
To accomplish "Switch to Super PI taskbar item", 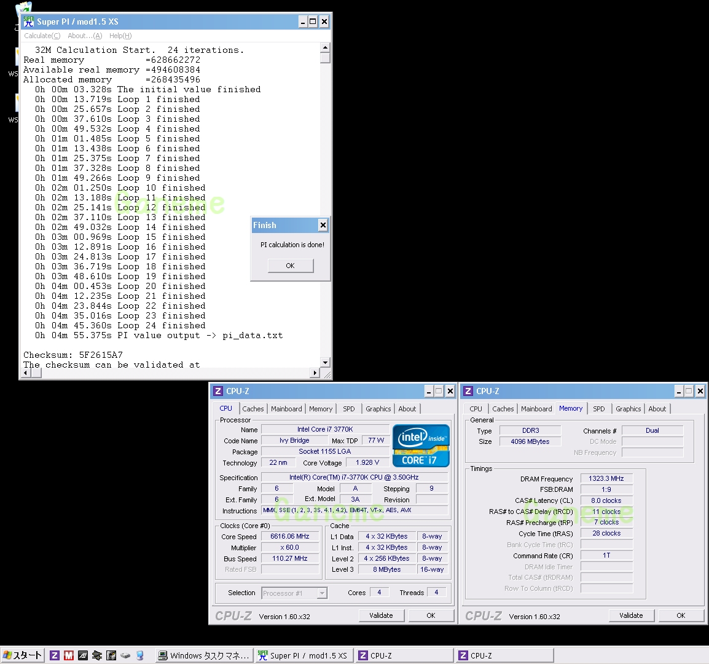I will (x=304, y=655).
